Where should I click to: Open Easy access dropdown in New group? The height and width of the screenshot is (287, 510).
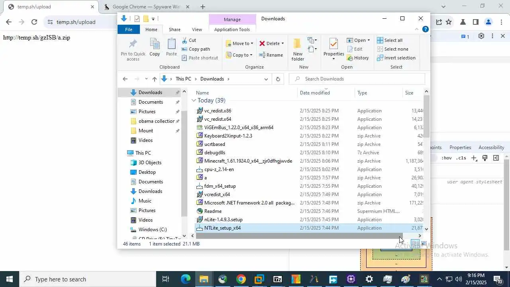coord(312,49)
